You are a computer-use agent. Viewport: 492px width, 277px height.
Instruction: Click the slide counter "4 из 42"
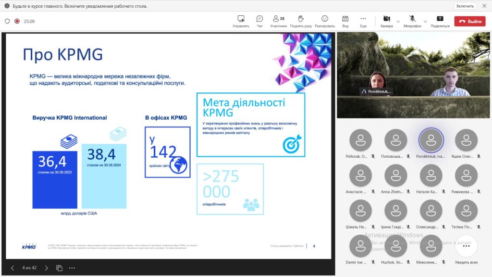[29, 268]
